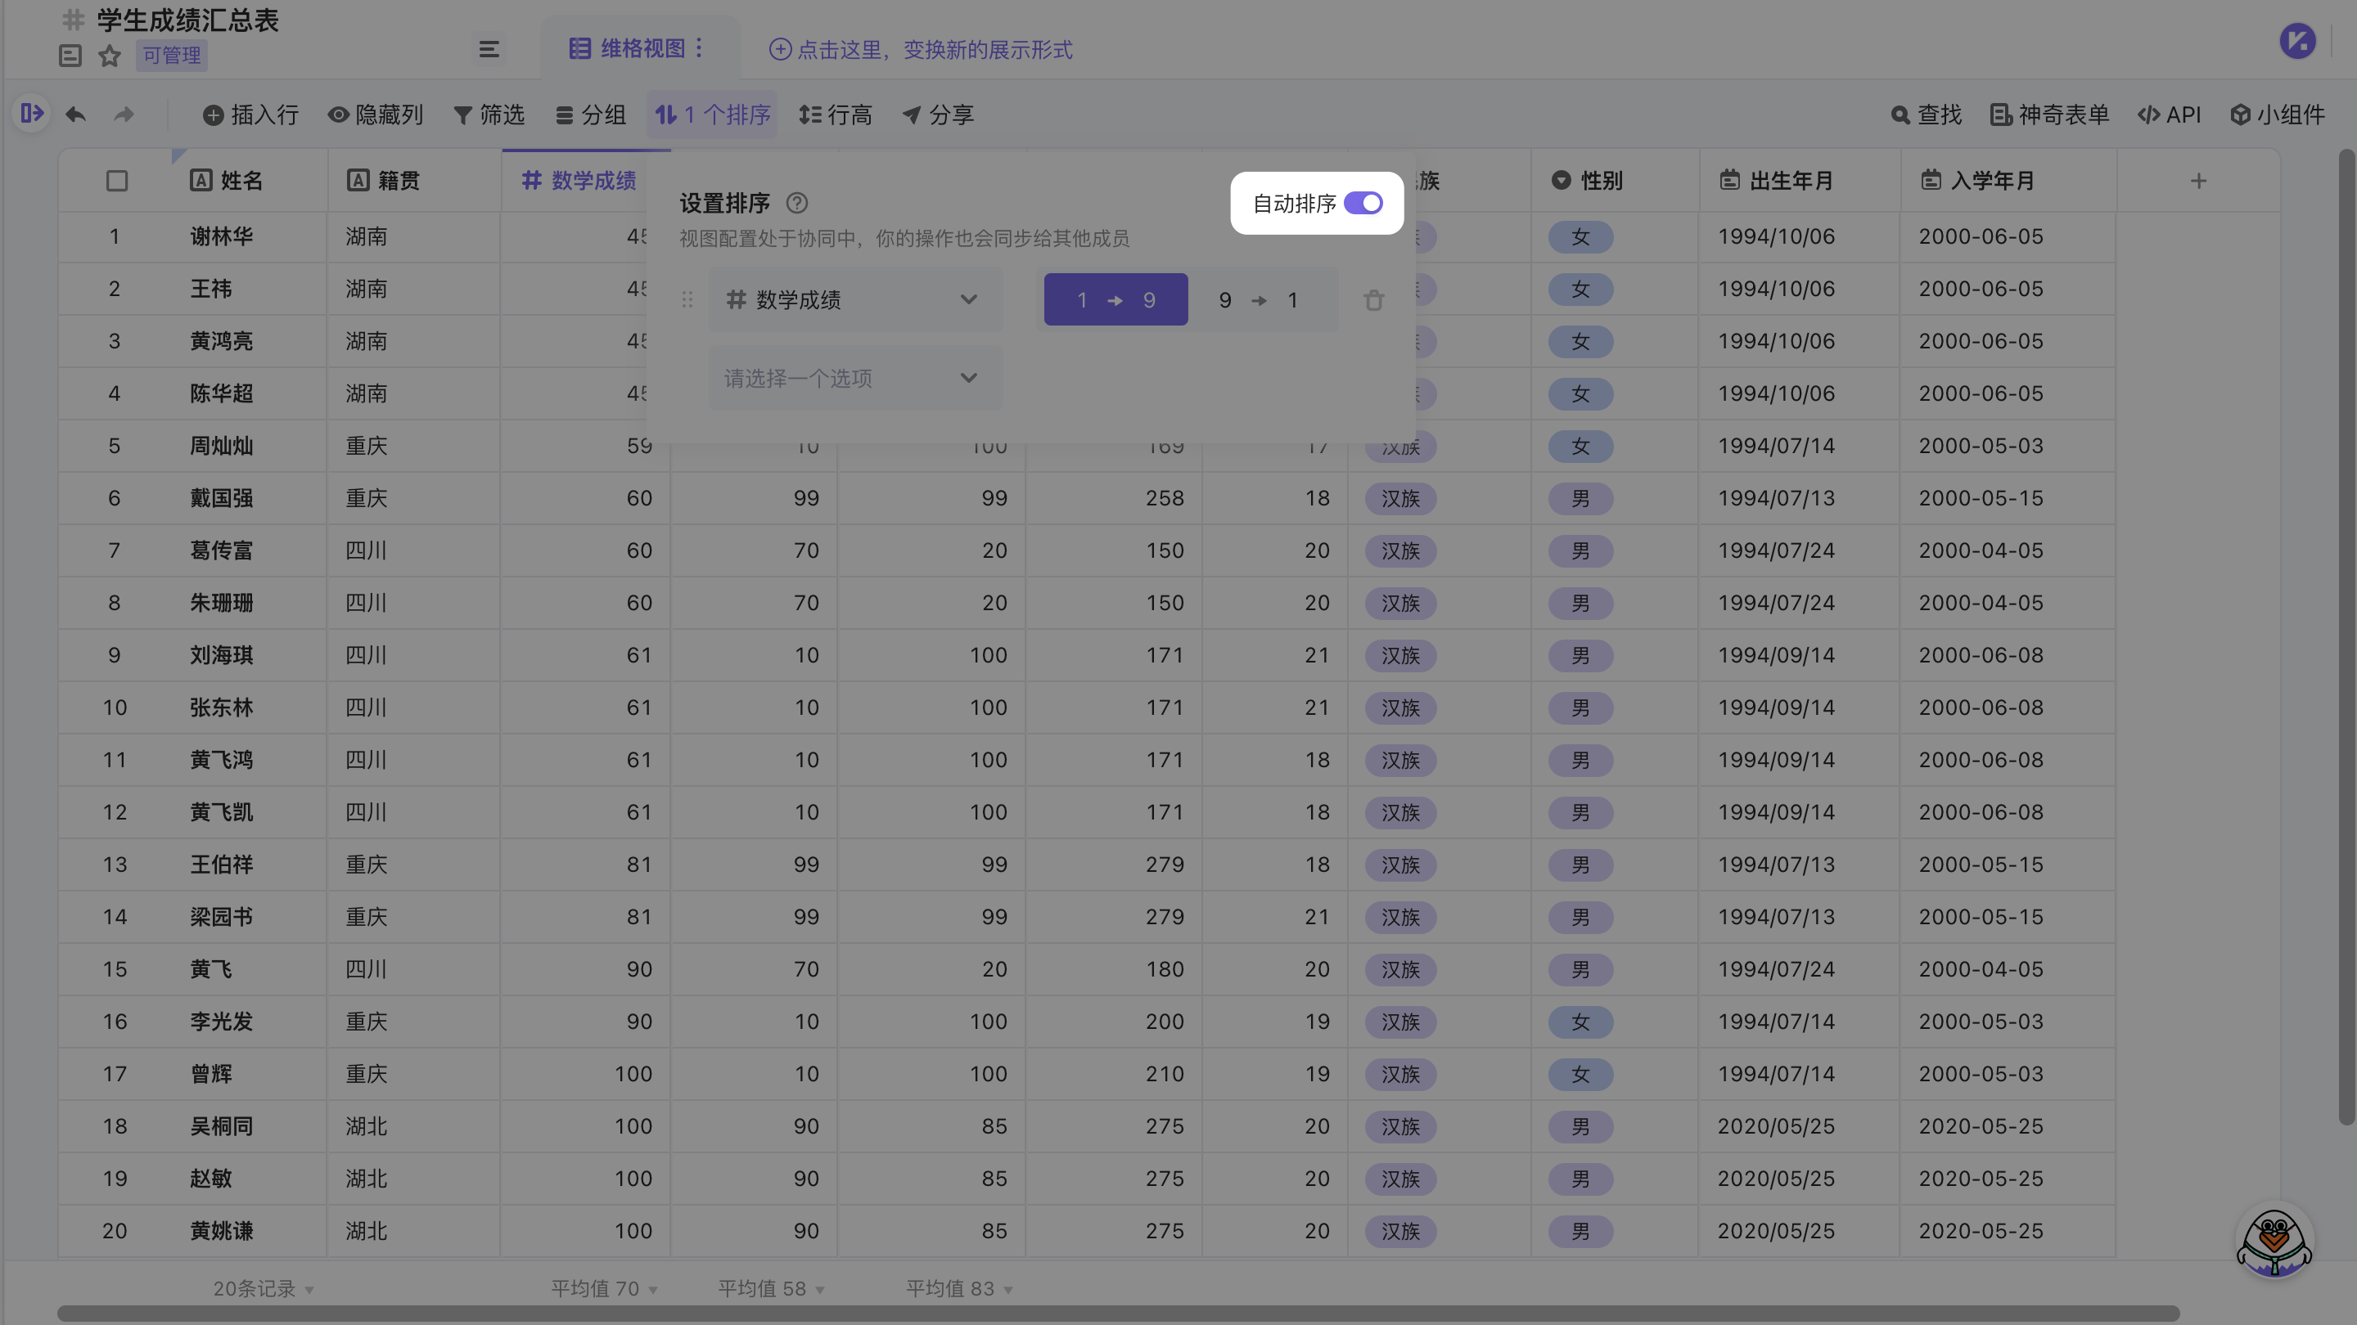The height and width of the screenshot is (1325, 2357).
Task: Click the redo arrow icon
Action: [x=124, y=115]
